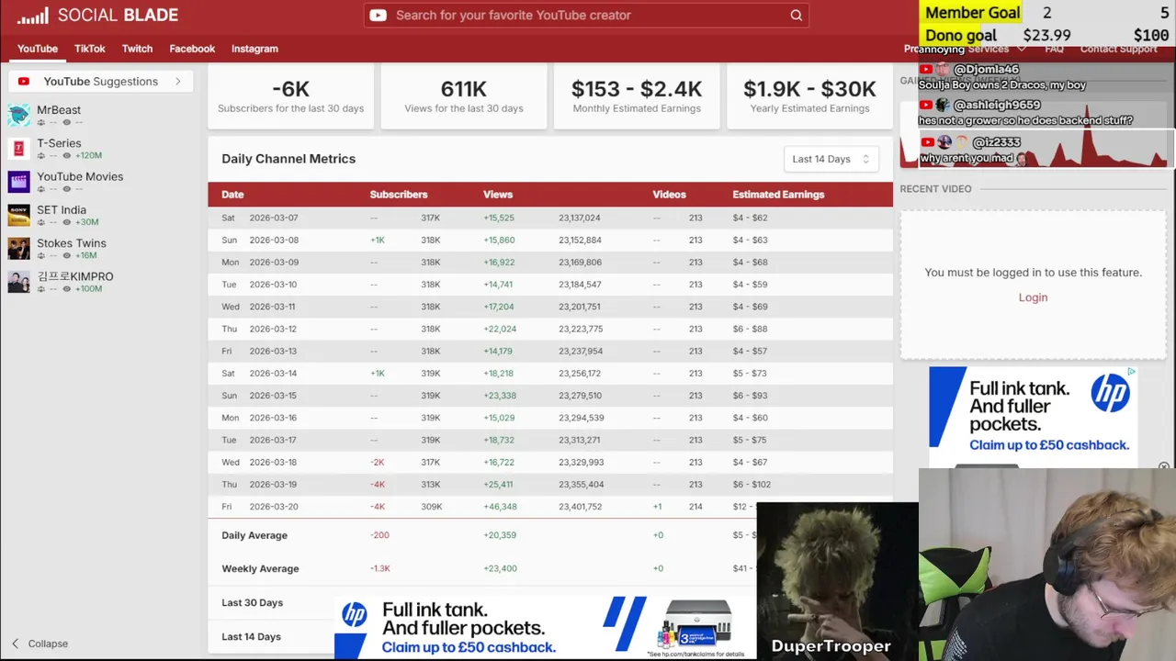
Task: Click the -6K subscribers summary card
Action: point(290,95)
